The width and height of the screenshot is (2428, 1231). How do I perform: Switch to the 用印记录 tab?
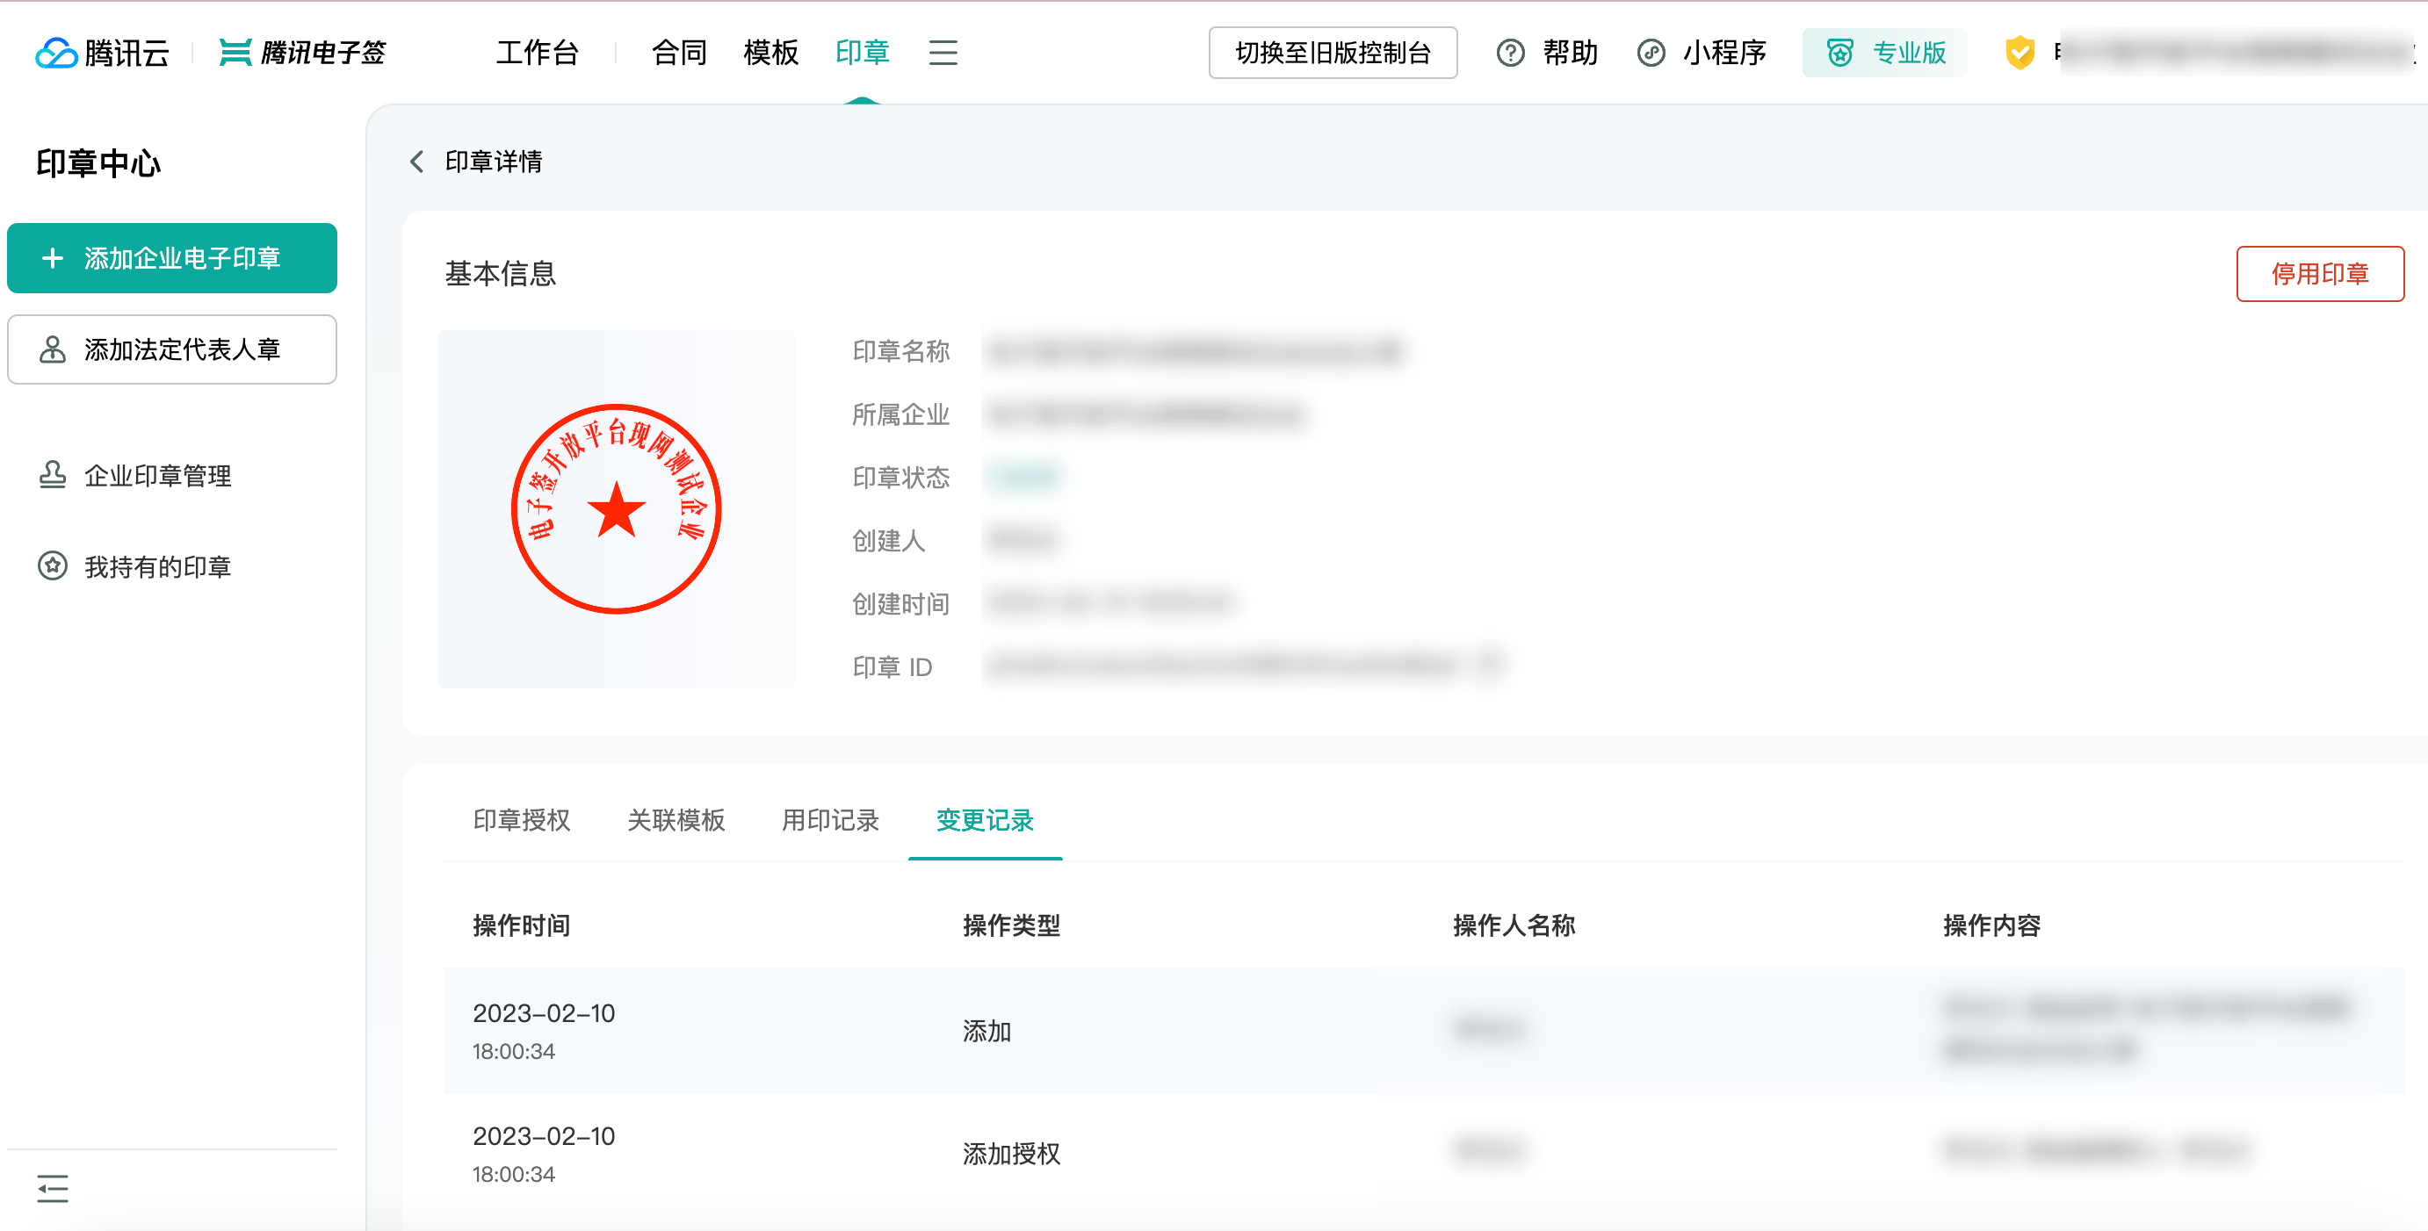(x=830, y=820)
